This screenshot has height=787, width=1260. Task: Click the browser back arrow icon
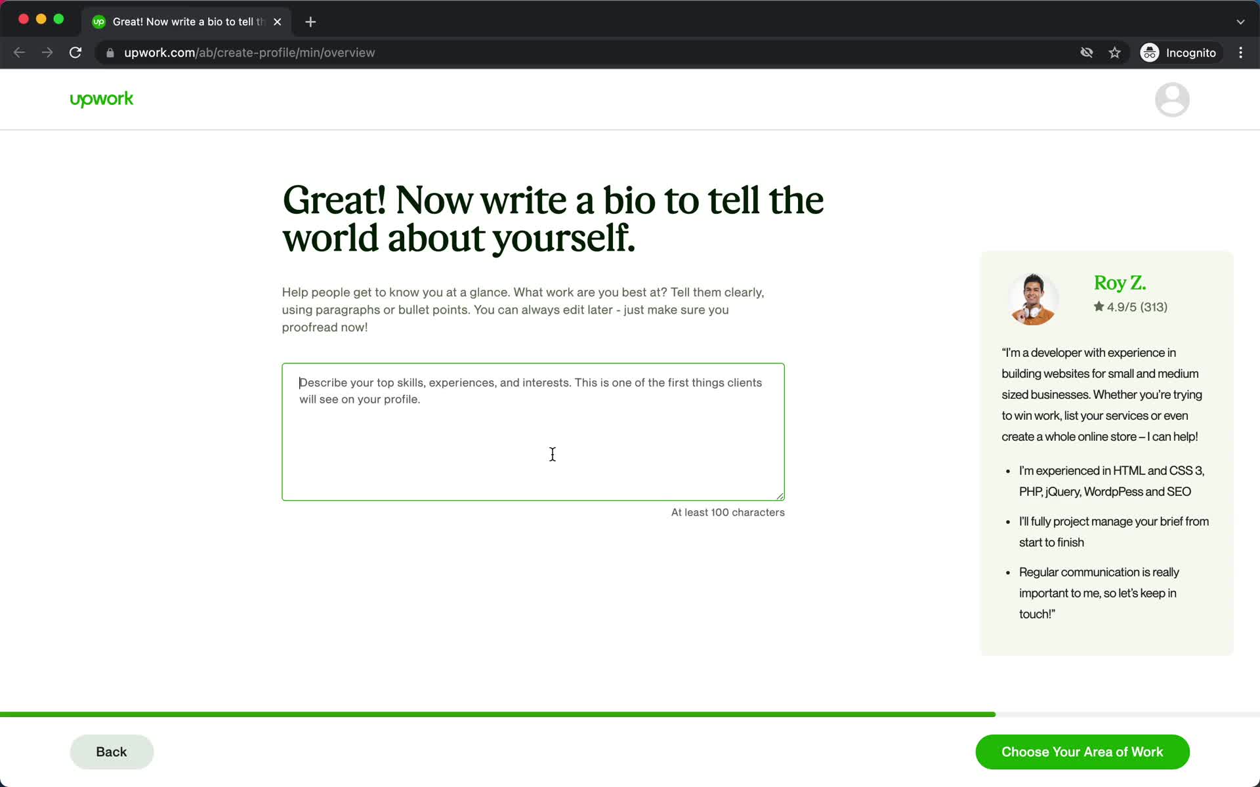20,52
